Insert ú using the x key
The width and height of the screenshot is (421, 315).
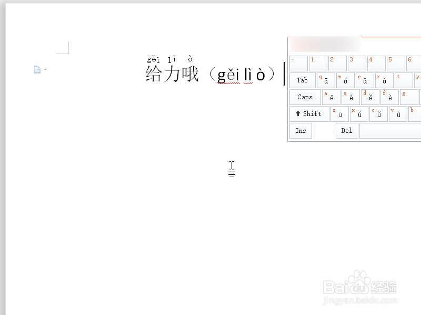click(359, 114)
